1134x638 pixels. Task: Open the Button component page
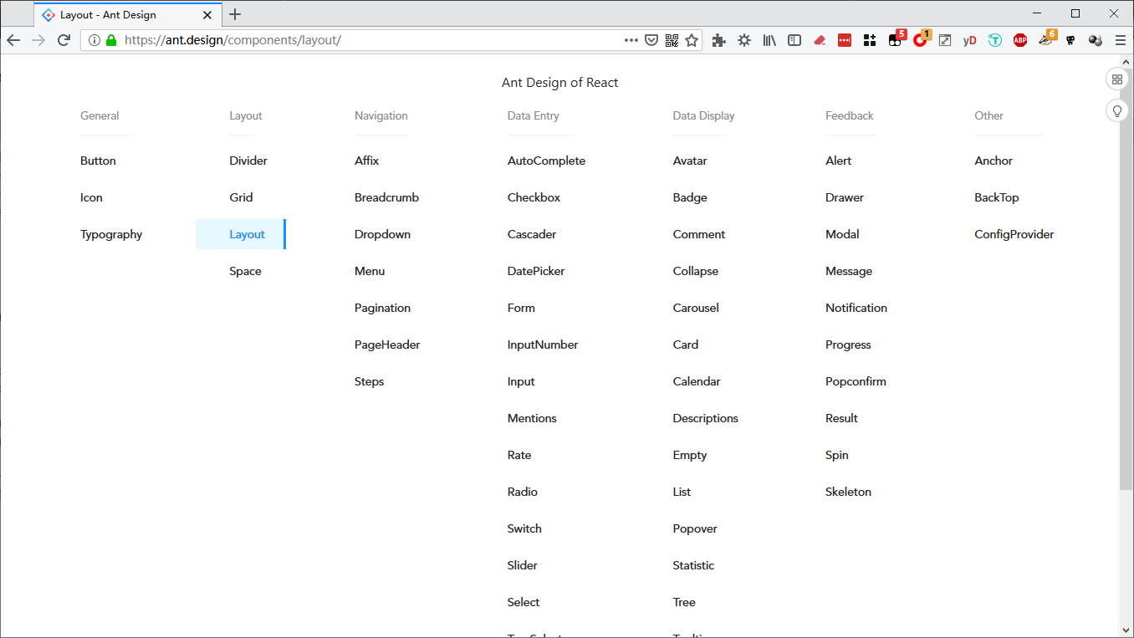coord(98,161)
